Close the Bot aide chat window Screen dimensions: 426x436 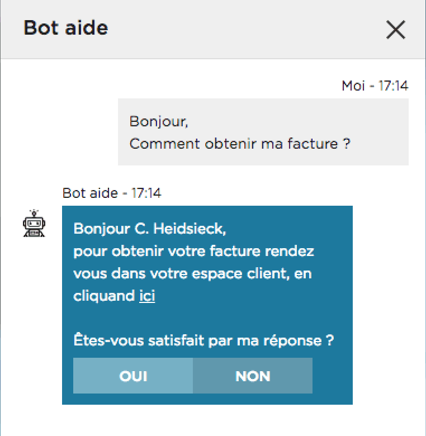tap(395, 30)
